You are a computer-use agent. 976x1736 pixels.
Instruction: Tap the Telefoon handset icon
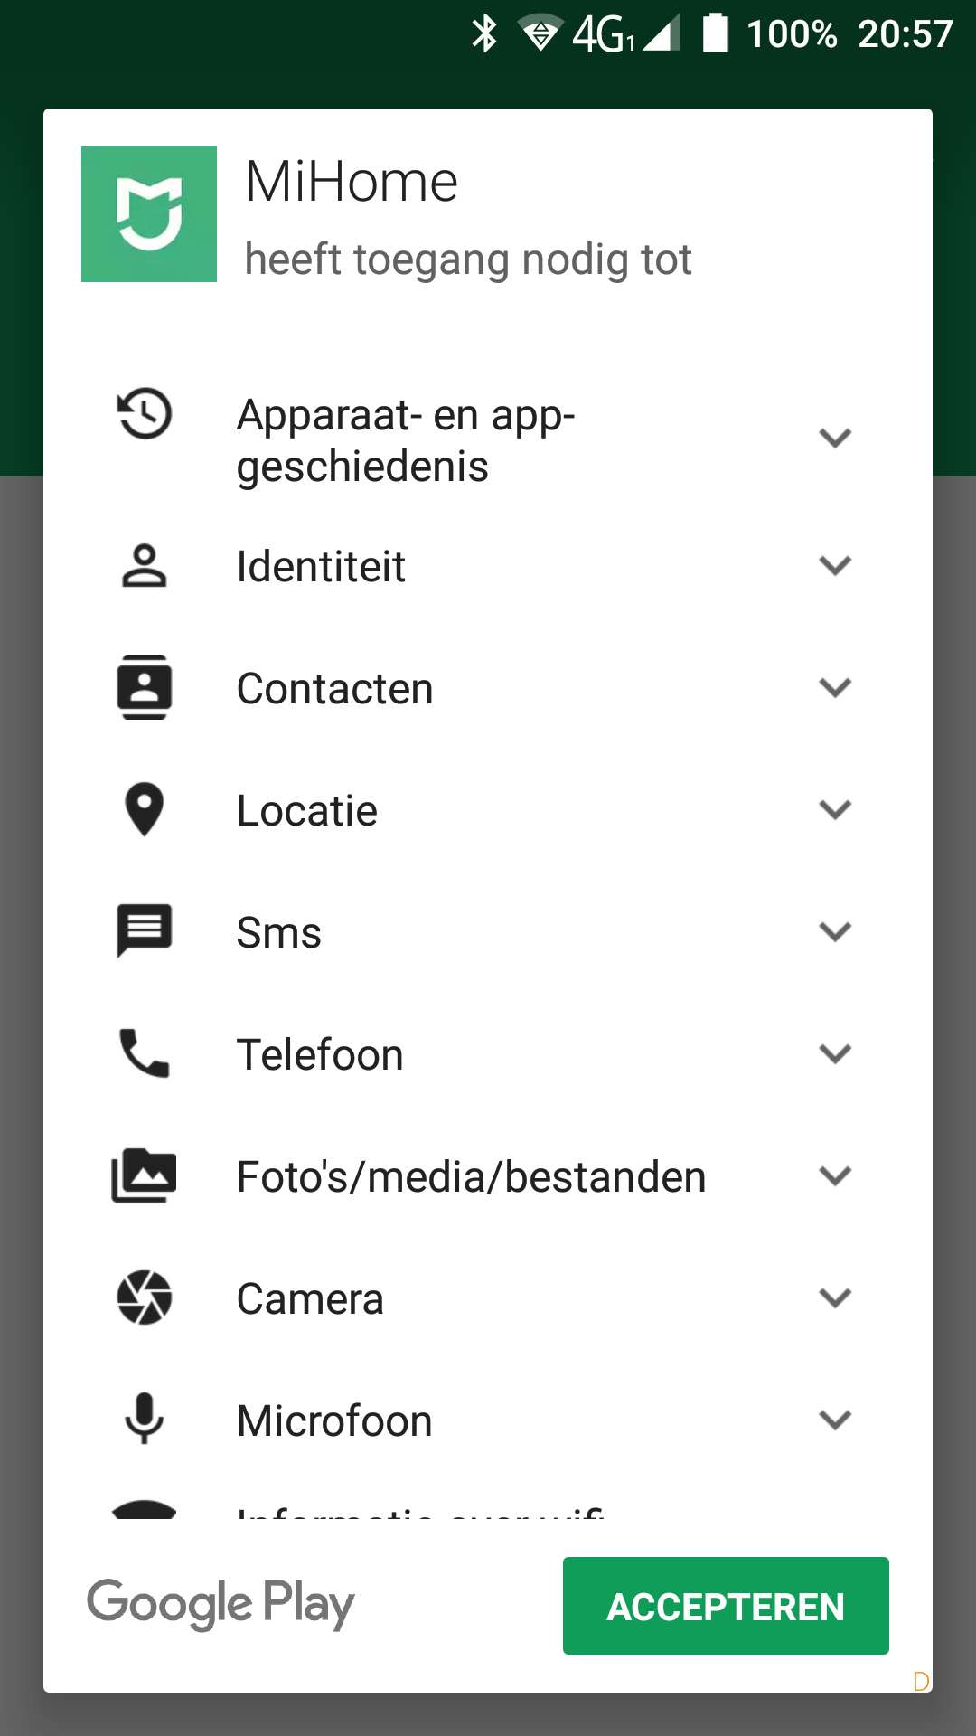click(x=145, y=1053)
